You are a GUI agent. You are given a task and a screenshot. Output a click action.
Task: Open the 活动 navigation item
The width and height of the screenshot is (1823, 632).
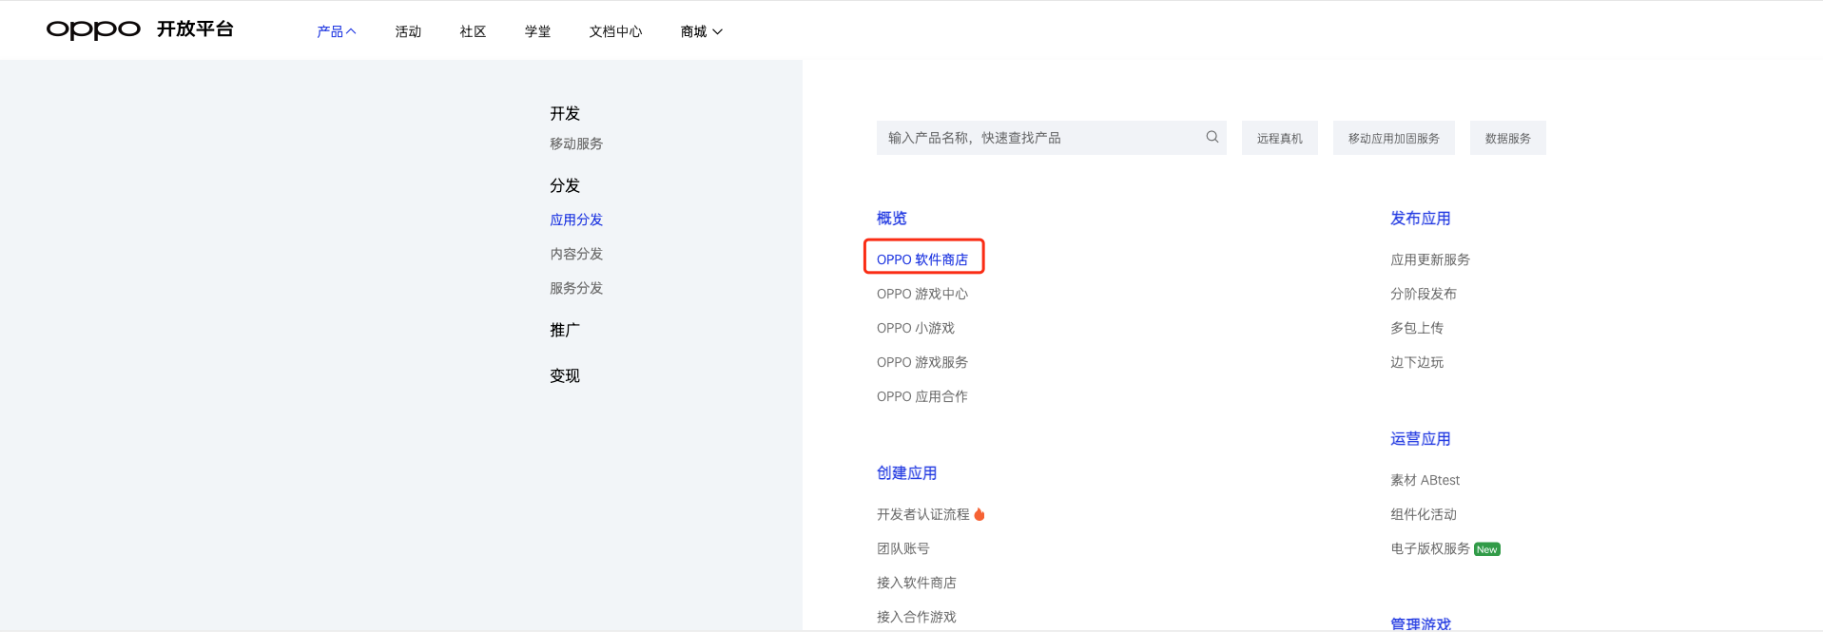[x=408, y=31]
